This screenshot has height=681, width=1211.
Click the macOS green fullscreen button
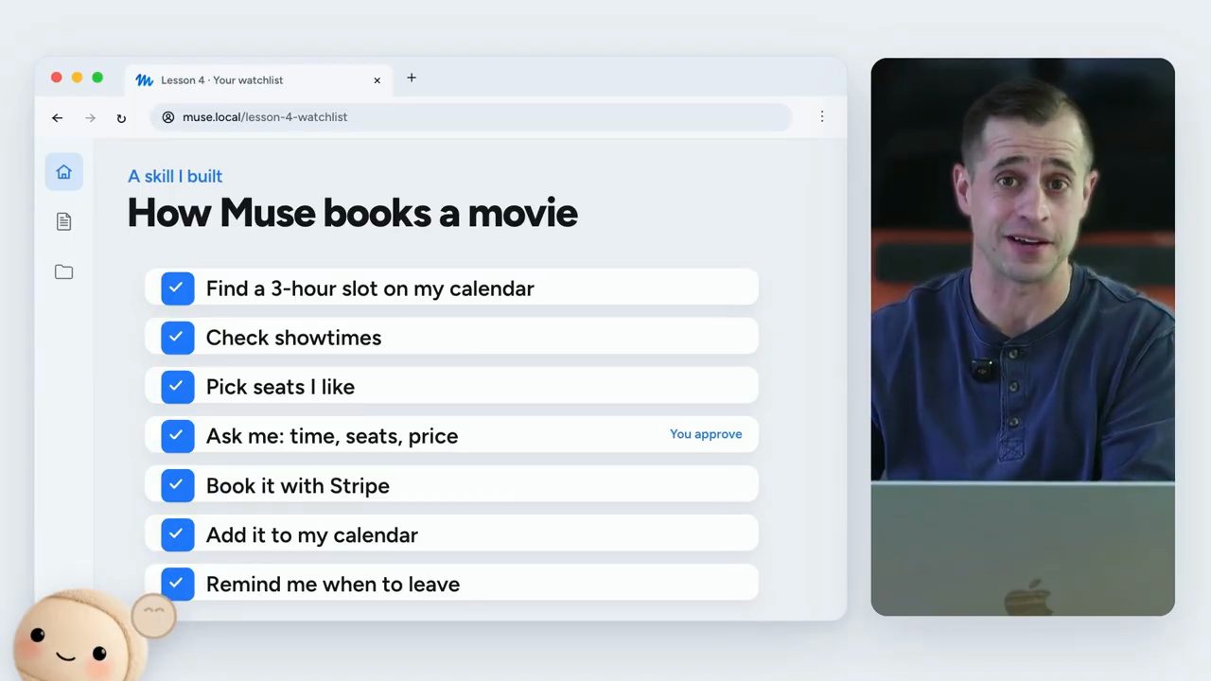(97, 78)
